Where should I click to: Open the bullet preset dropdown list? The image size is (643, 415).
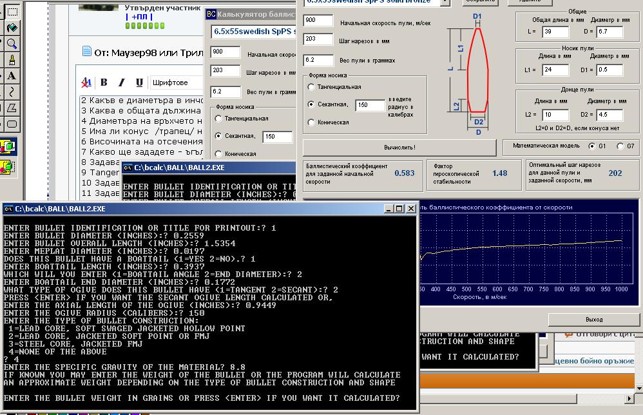(445, 2)
